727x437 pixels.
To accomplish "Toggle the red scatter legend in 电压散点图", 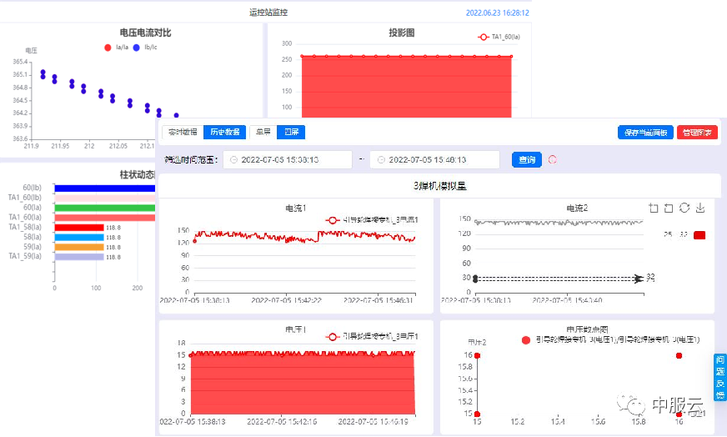I will [526, 340].
